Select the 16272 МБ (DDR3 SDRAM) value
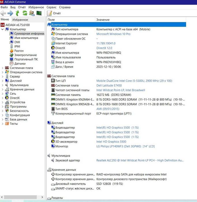Image resolution: width=197 pixels, height=202 pixels. coord(114,95)
